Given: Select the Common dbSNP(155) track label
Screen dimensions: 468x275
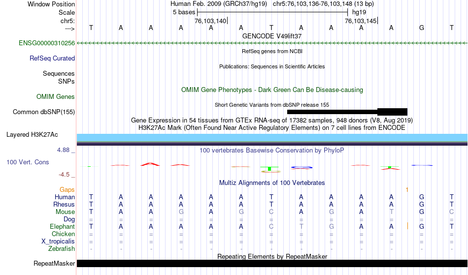Looking at the screenshot, I should (x=43, y=112).
